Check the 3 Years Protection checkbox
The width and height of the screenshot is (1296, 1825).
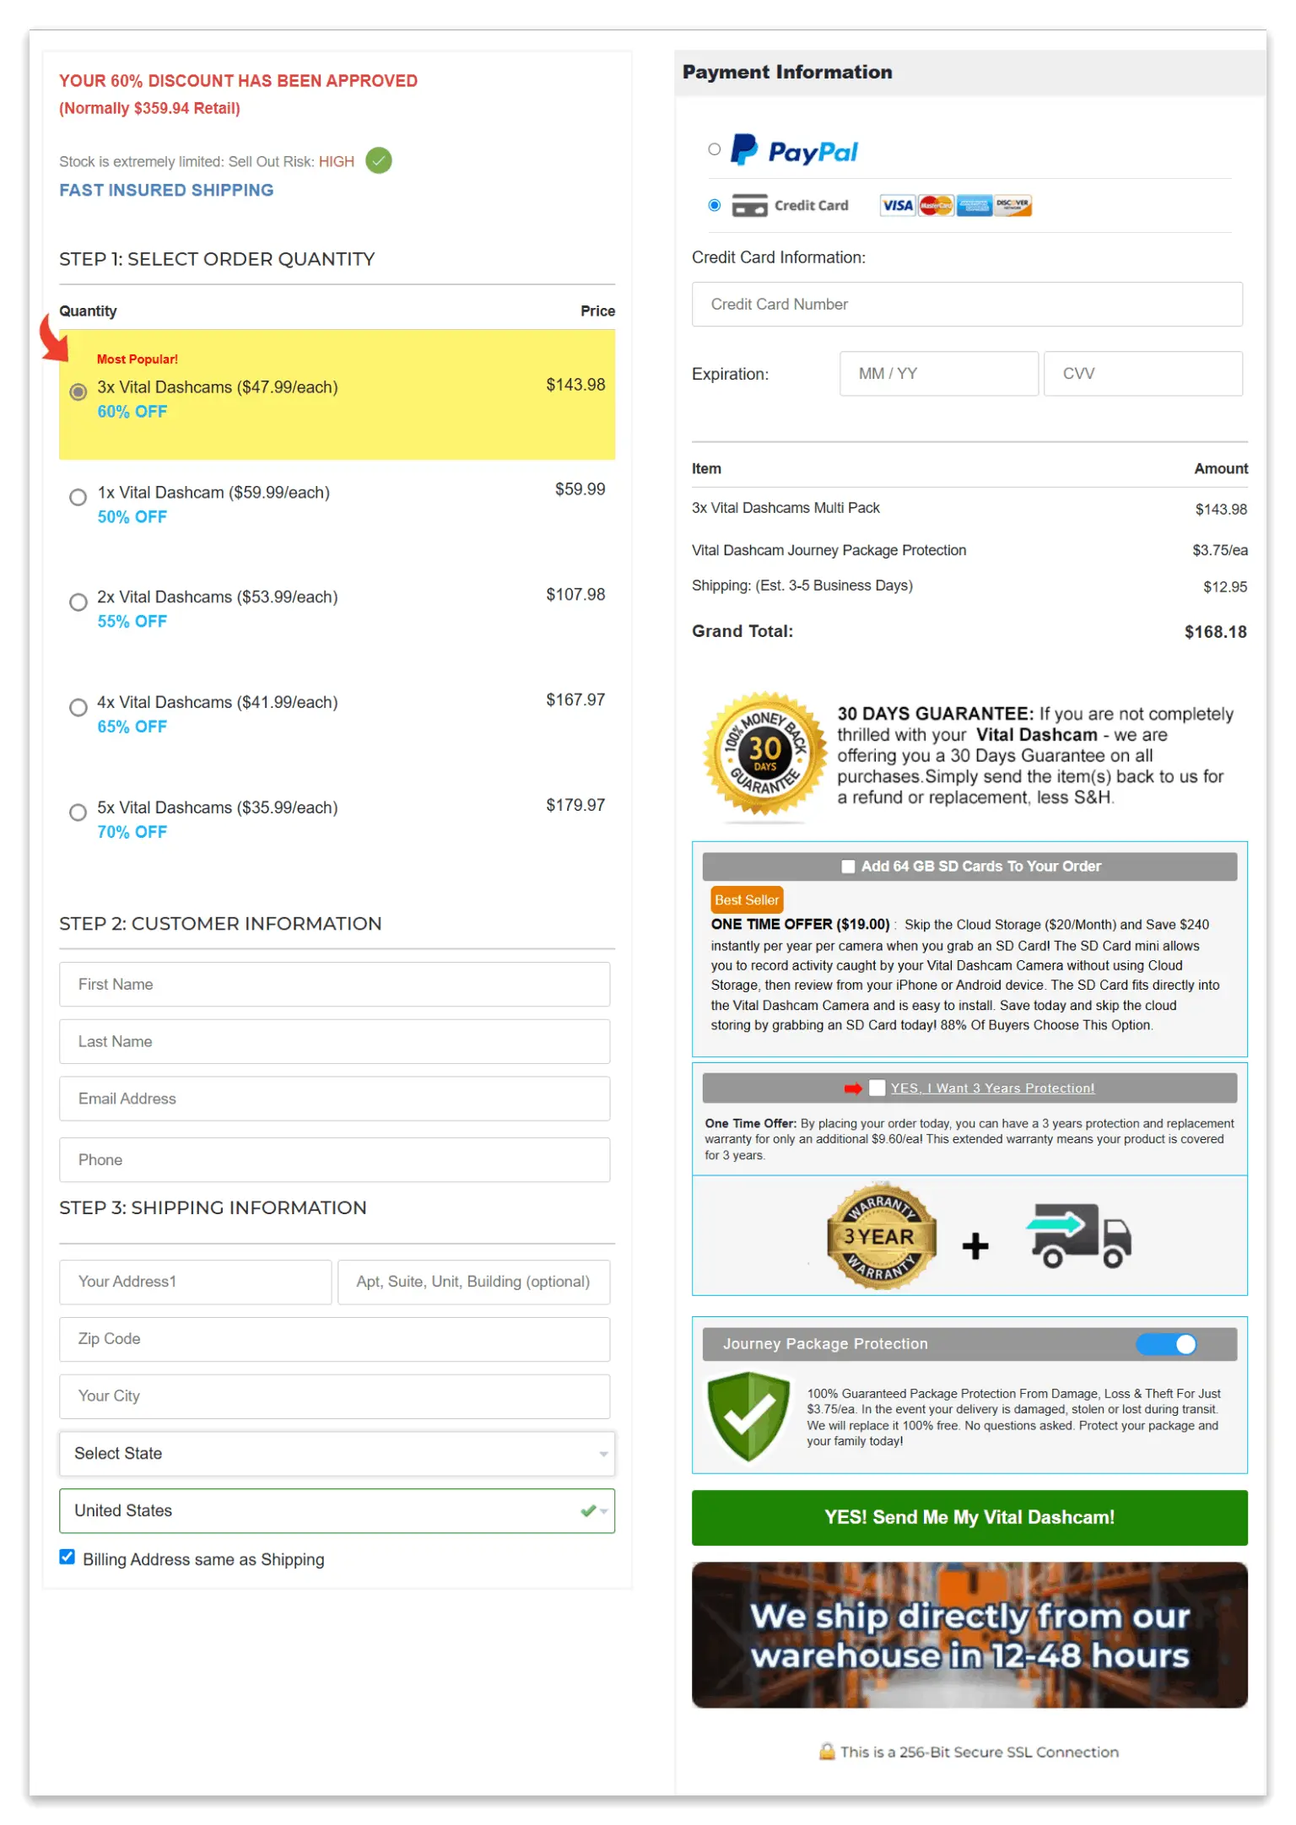point(877,1088)
